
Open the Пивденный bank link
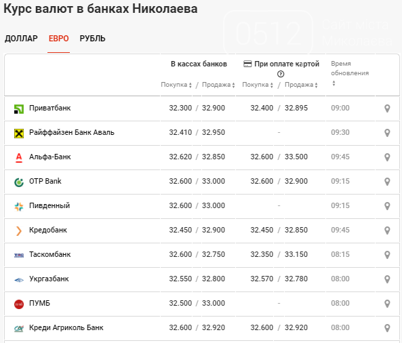pyautogui.click(x=49, y=205)
